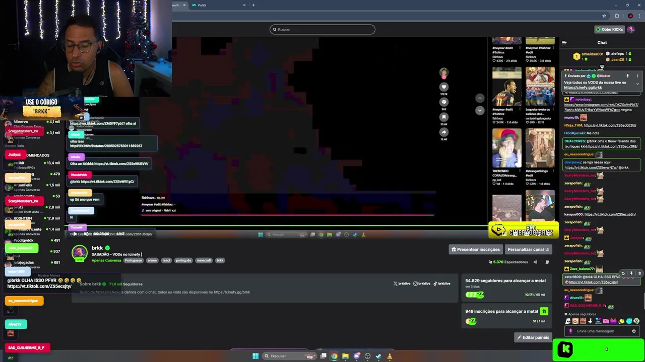Open browser extensions puzzle icon

tap(617, 16)
